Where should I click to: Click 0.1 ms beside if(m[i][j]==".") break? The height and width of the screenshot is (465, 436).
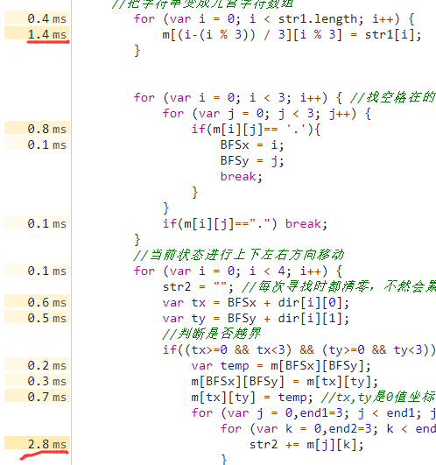37,222
